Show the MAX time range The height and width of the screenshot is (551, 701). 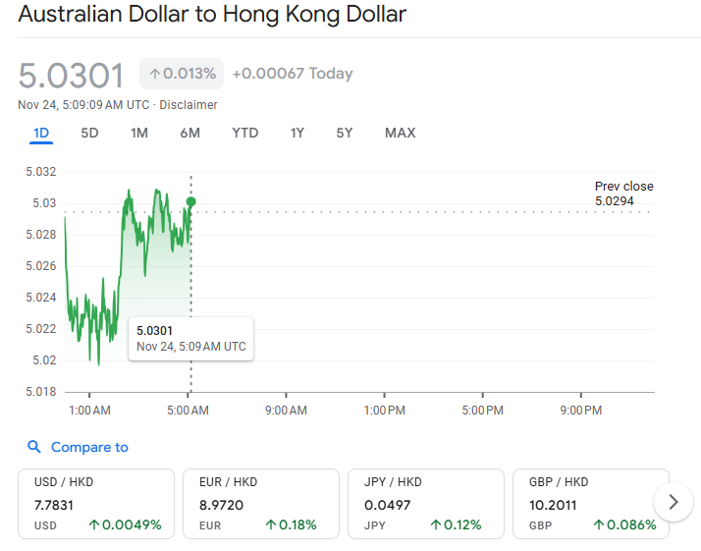click(x=400, y=133)
